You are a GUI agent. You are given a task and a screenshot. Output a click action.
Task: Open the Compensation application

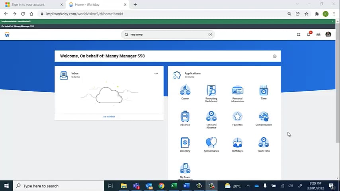click(264, 118)
